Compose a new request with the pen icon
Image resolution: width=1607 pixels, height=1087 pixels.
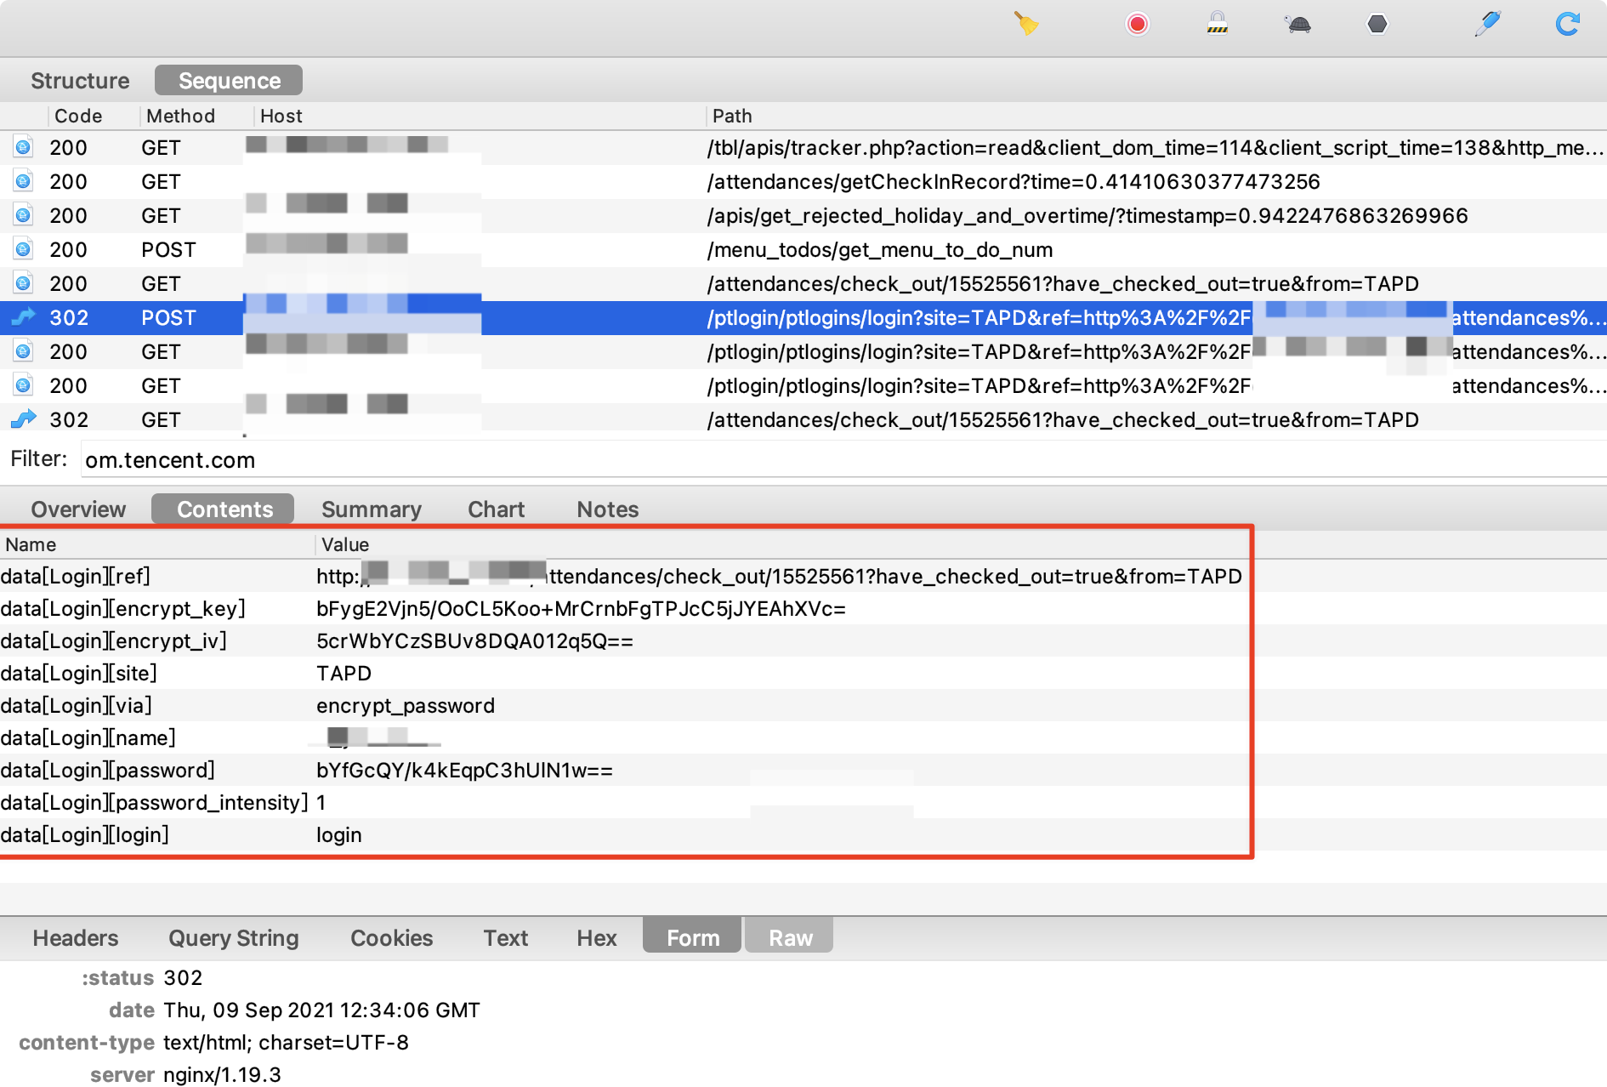pos(1488,25)
